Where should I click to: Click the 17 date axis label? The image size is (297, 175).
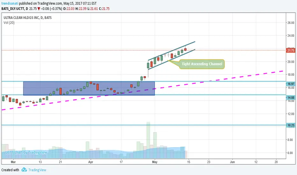[121, 162]
